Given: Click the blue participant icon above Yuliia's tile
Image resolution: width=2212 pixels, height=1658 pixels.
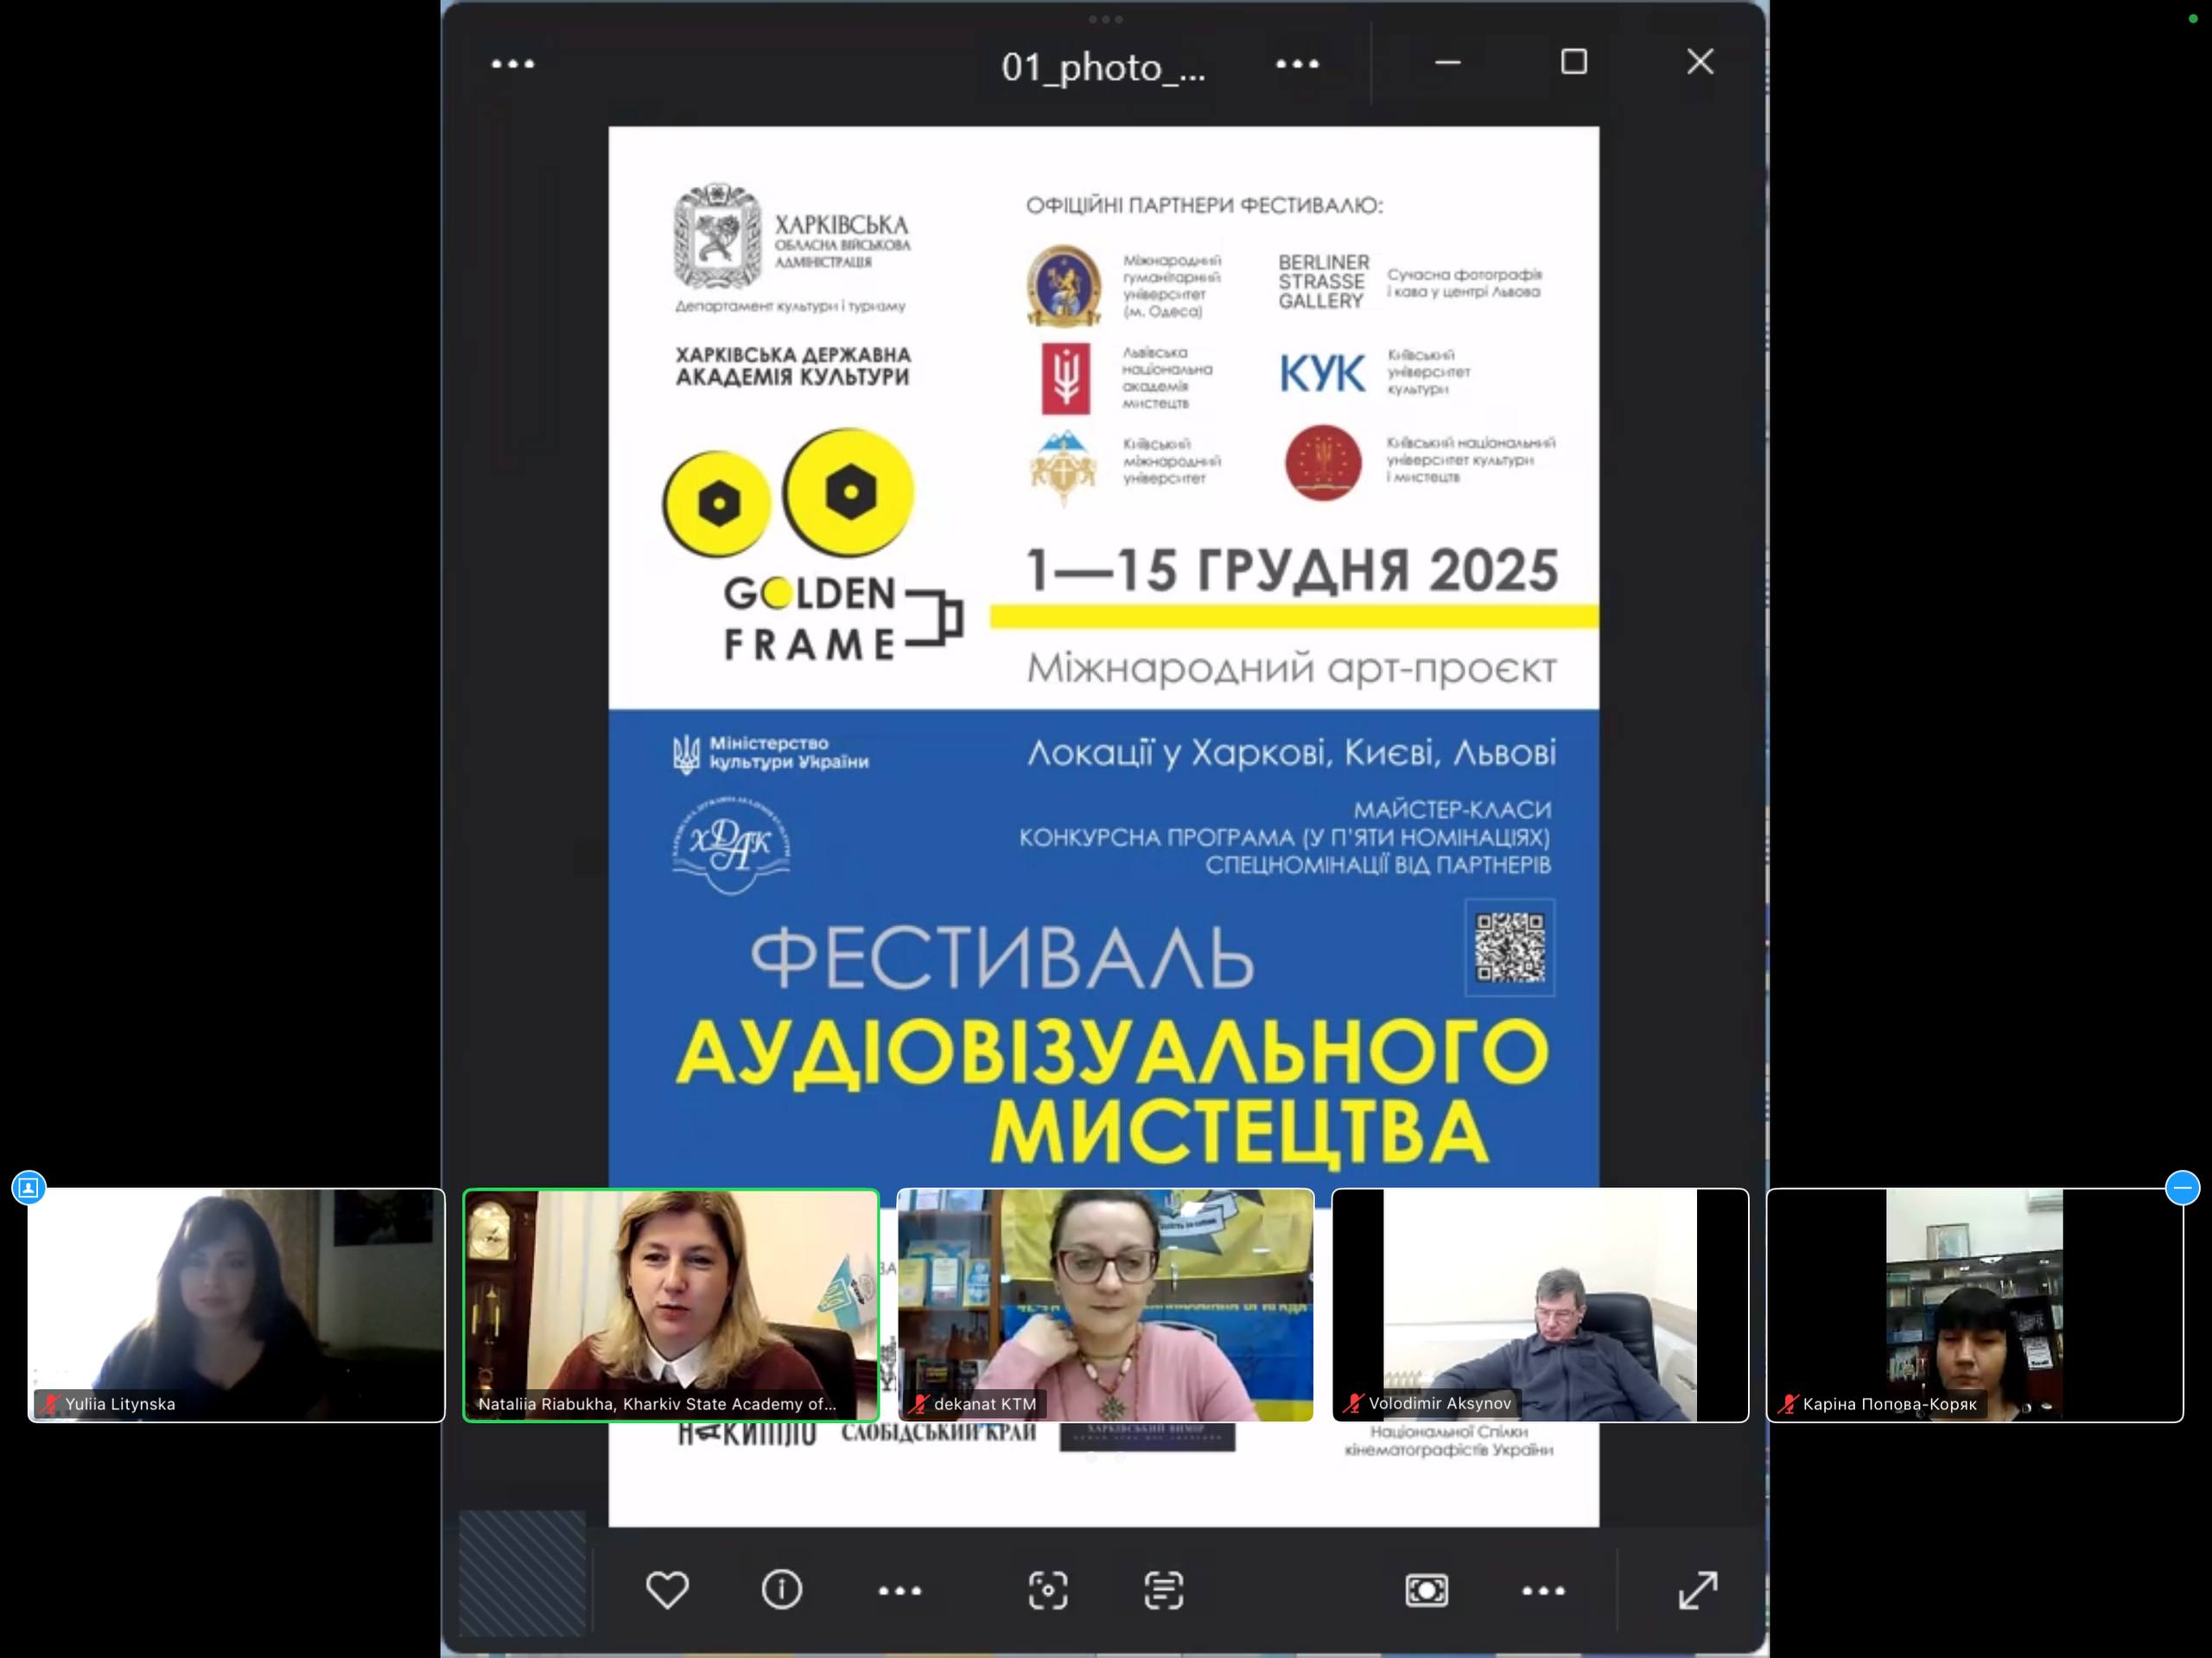Looking at the screenshot, I should coord(28,1187).
